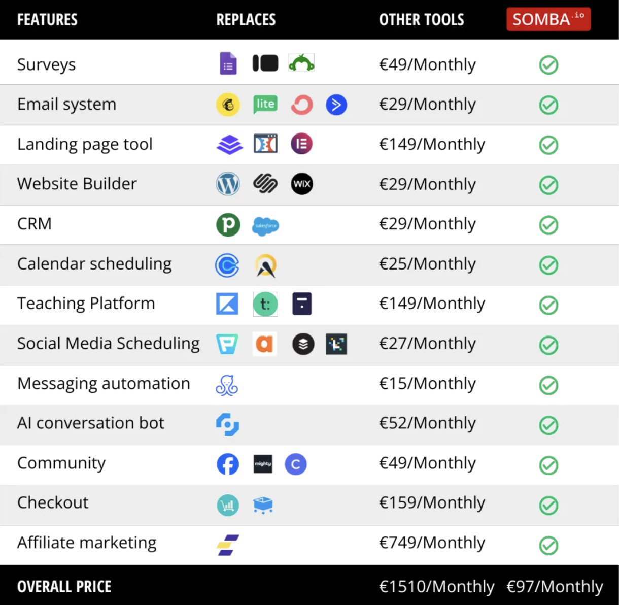Click the ManyChat icon in Messaging automation row

coord(227,385)
